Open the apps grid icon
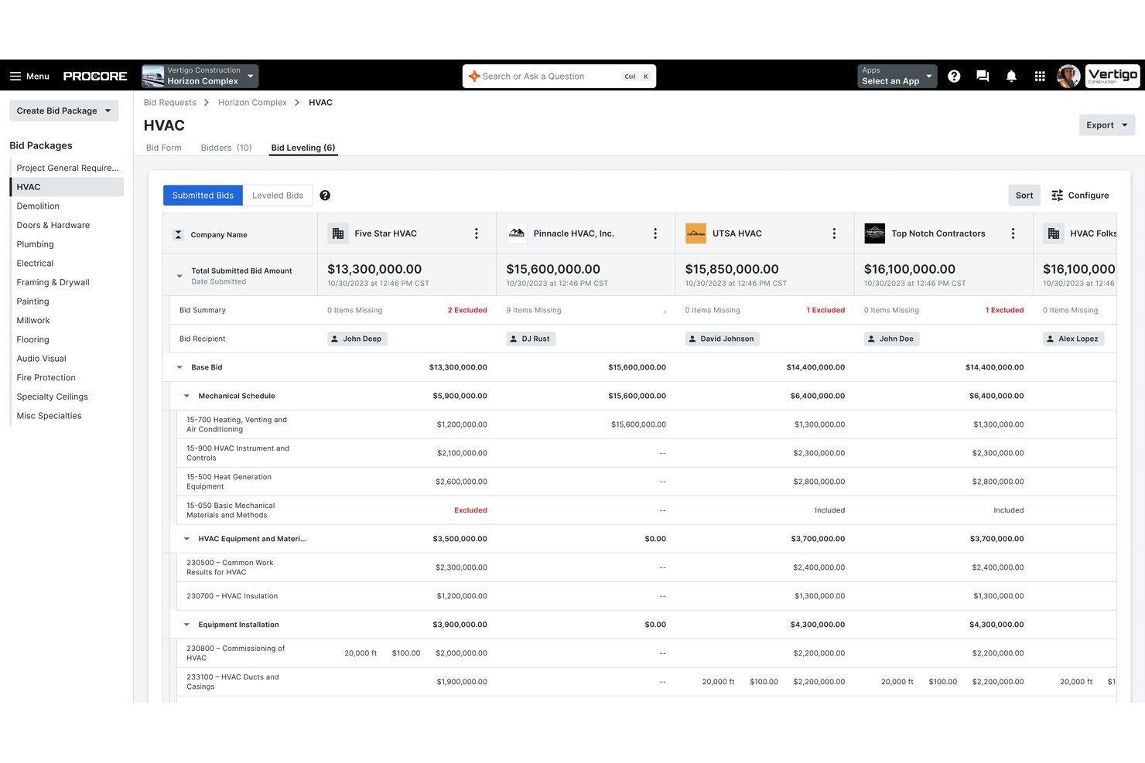This screenshot has height=763, width=1145. coord(1040,77)
